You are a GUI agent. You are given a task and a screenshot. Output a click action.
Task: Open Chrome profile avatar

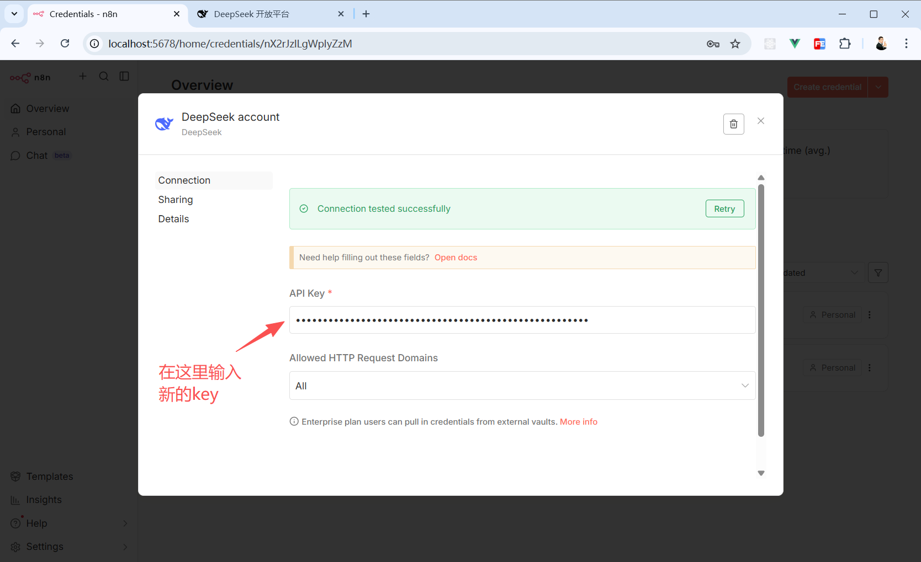[881, 44]
